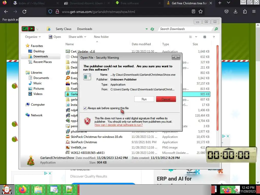This screenshot has height=195, width=260.
Task: Close the left sidebar ad with the X
Action: [x=50, y=173]
